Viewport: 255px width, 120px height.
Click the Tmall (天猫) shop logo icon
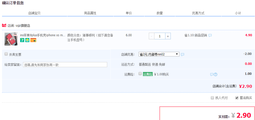pos(4,25)
